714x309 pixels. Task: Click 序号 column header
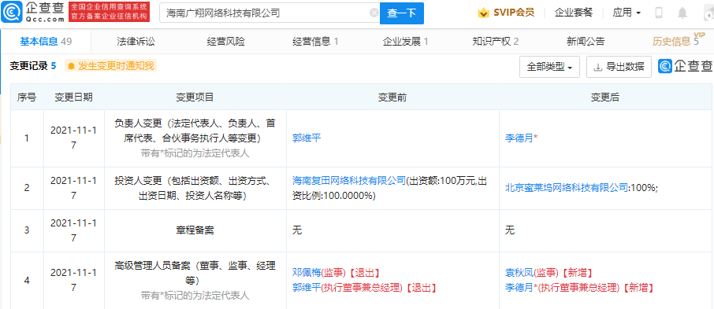[27, 97]
